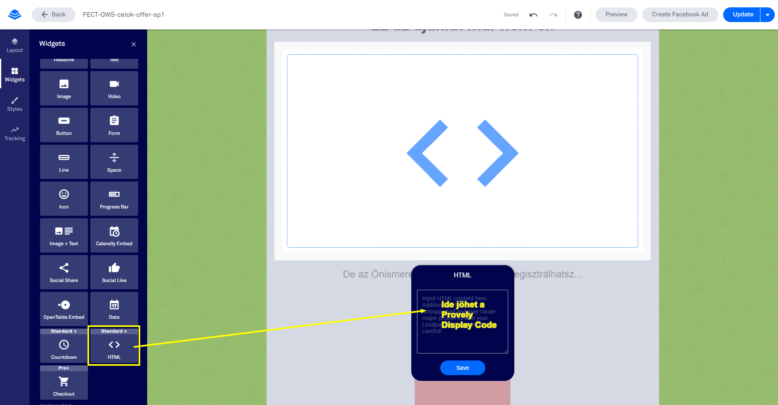
Task: Expand the Update dropdown arrow
Action: pyautogui.click(x=767, y=15)
